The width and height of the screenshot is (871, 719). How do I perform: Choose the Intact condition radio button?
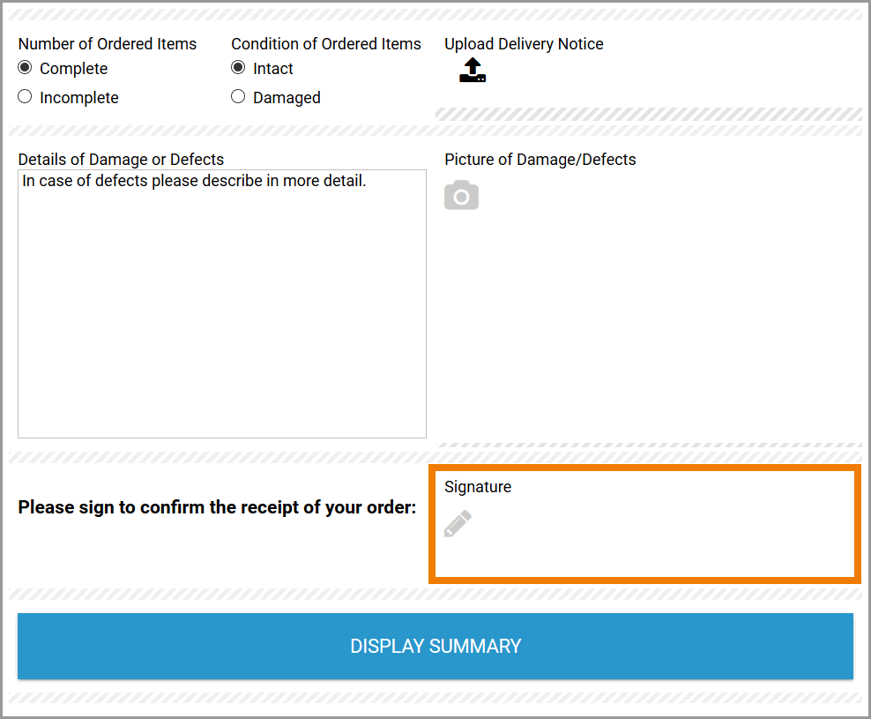238,68
